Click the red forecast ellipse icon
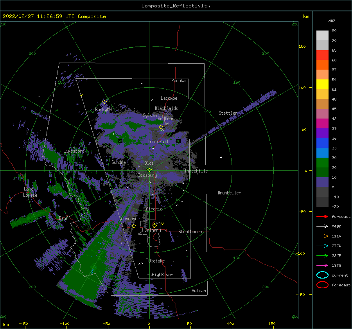 click(322, 285)
